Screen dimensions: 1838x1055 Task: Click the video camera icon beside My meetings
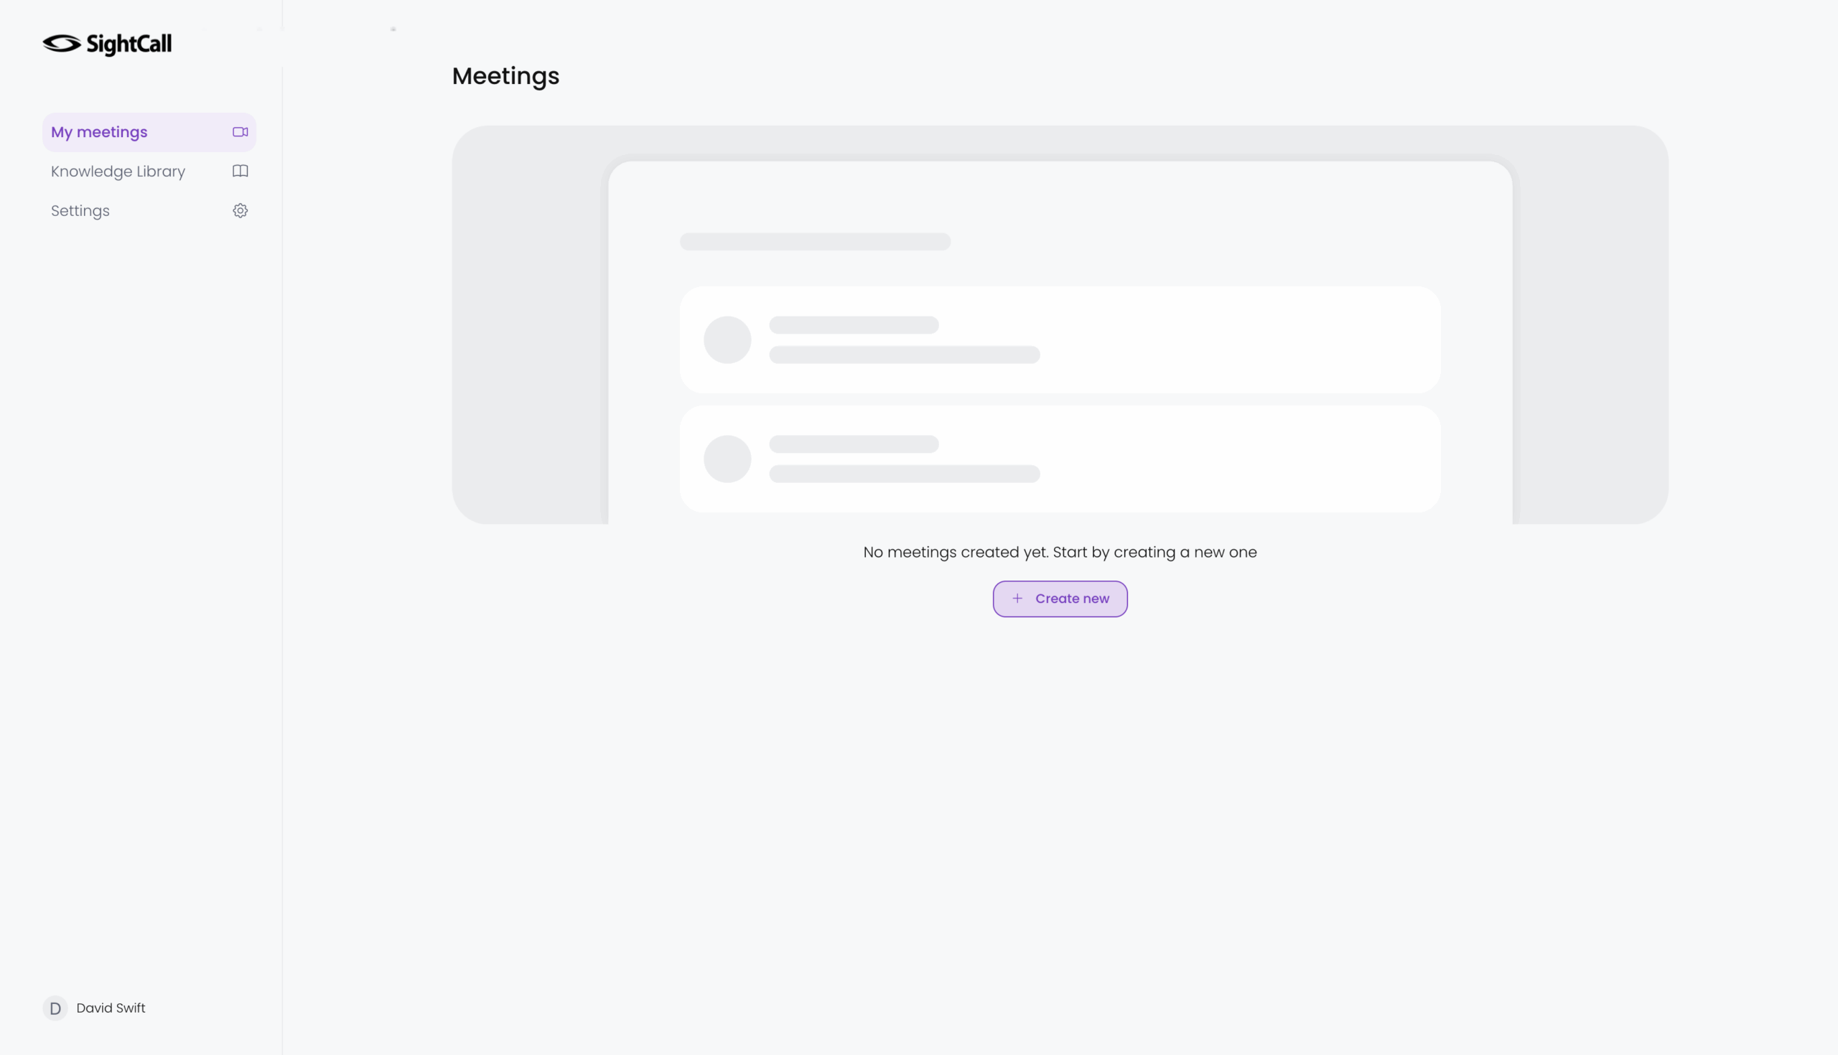[240, 132]
